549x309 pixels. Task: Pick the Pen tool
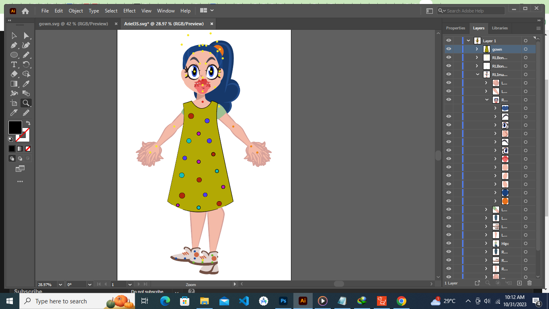14,45
